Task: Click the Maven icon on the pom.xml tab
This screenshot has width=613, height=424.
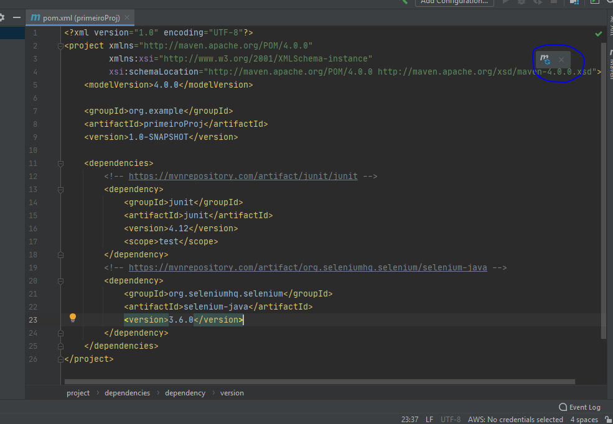Action: tap(35, 18)
